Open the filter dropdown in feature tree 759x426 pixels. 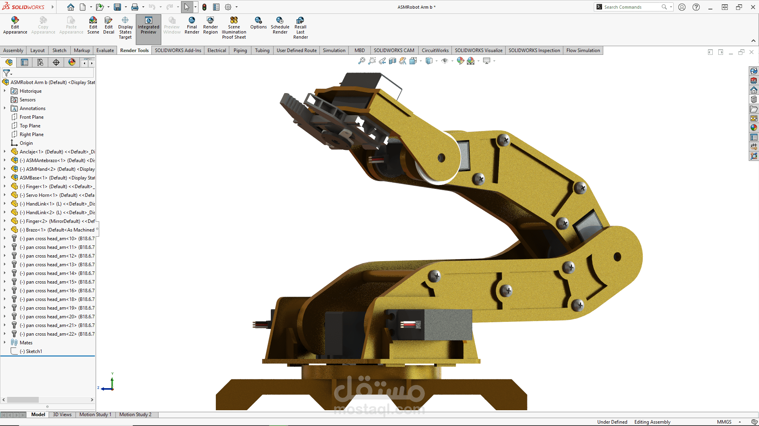point(8,73)
